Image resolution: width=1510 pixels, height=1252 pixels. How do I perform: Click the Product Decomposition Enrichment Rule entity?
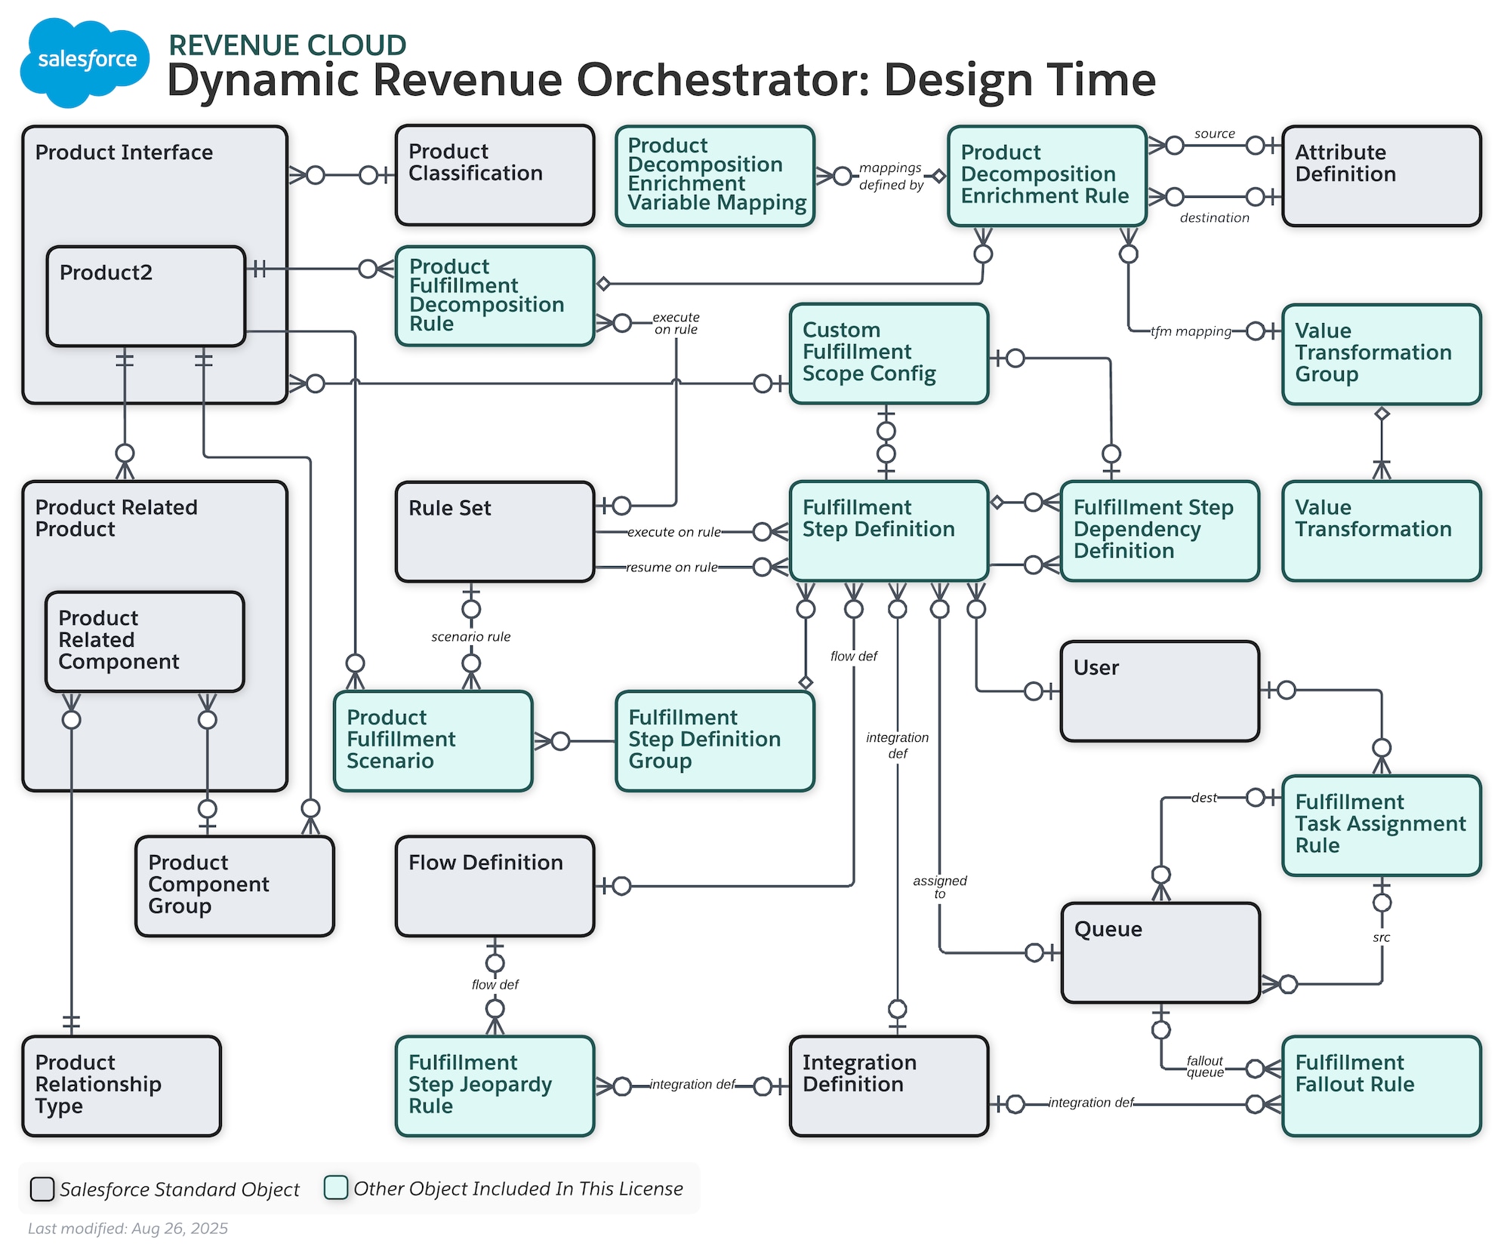[x=1047, y=176]
